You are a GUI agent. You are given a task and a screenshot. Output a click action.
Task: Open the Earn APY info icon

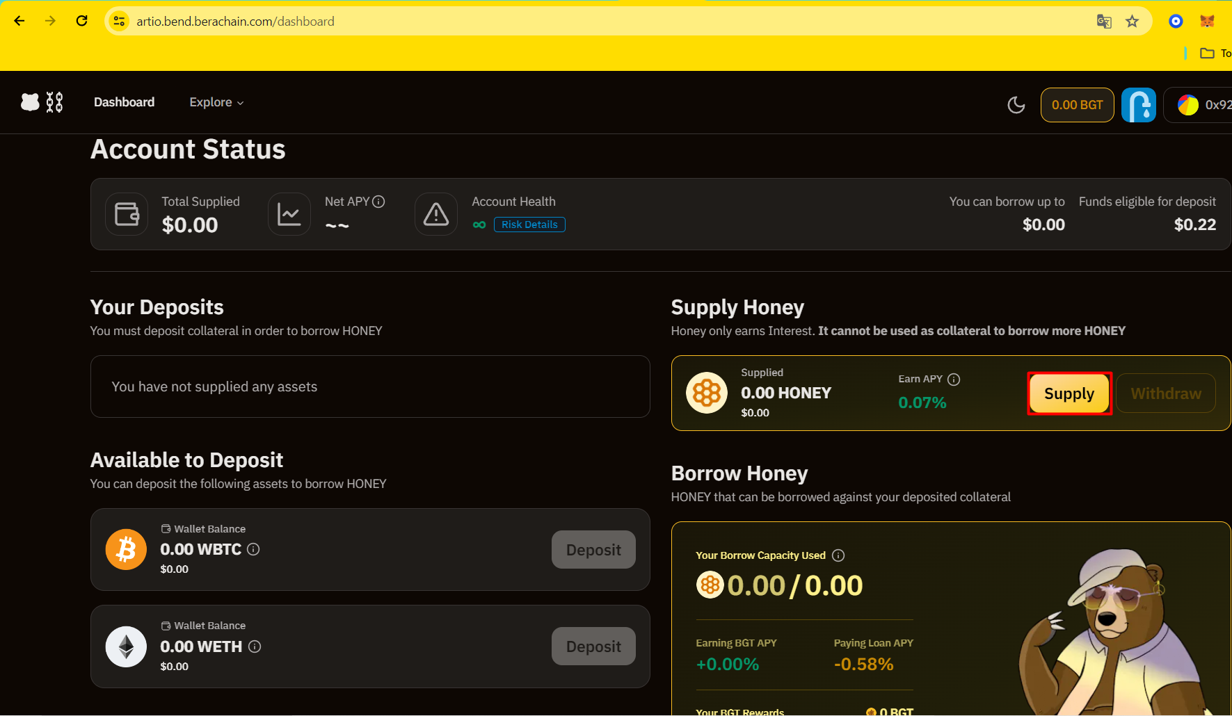(x=954, y=380)
